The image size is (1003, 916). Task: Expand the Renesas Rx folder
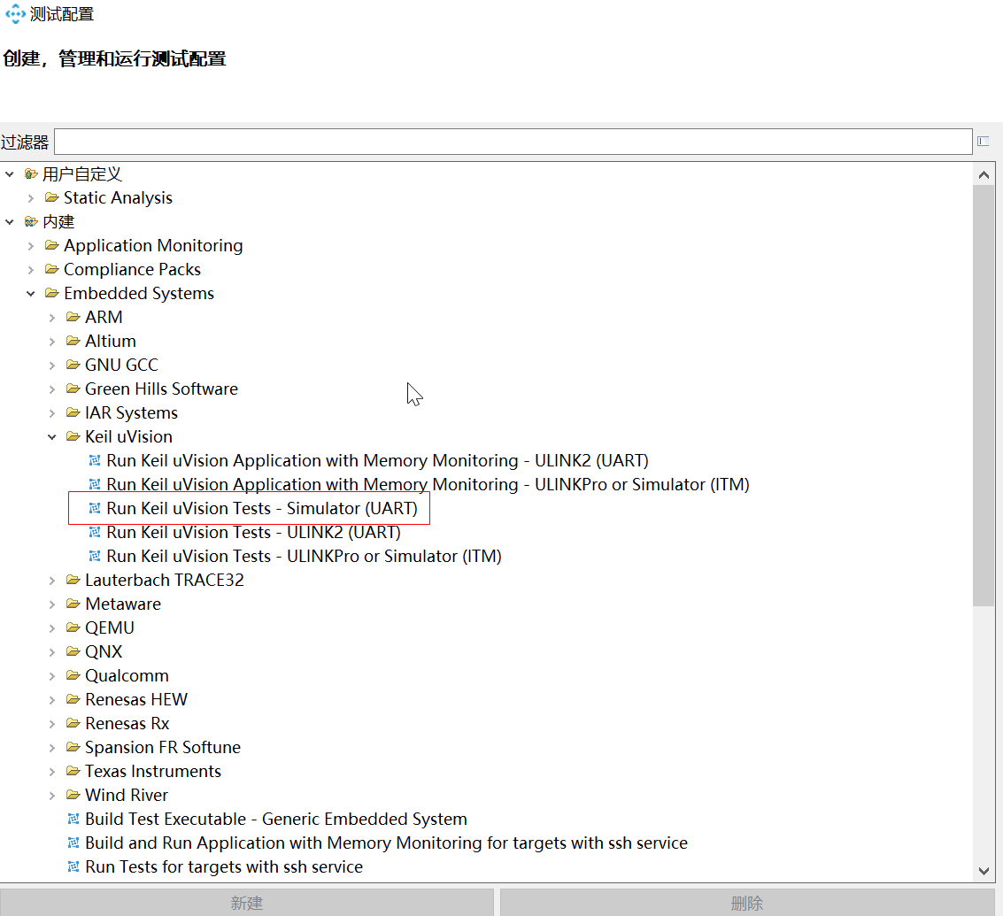(x=52, y=723)
